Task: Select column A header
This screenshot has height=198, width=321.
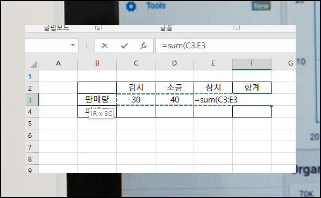Action: coord(58,64)
